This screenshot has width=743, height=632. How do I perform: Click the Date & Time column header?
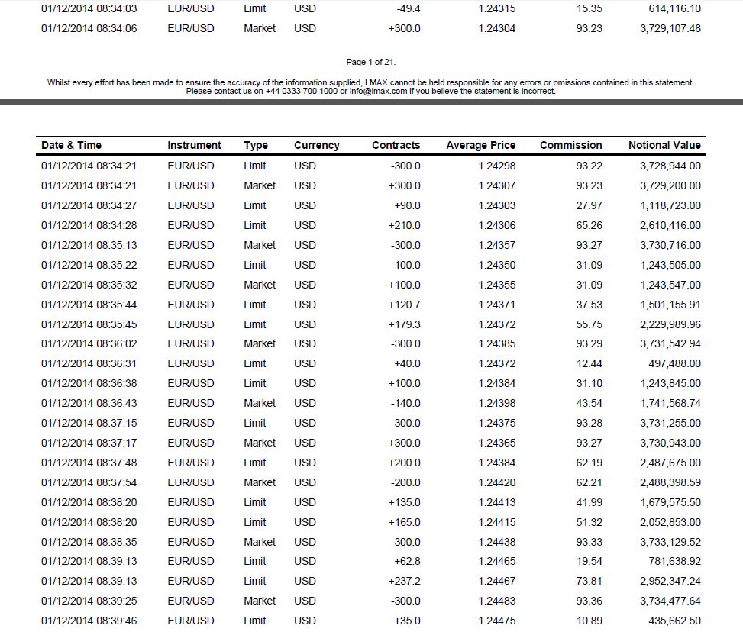(x=71, y=146)
